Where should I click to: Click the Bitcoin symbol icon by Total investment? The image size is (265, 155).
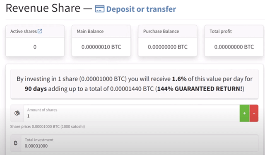click(16, 143)
